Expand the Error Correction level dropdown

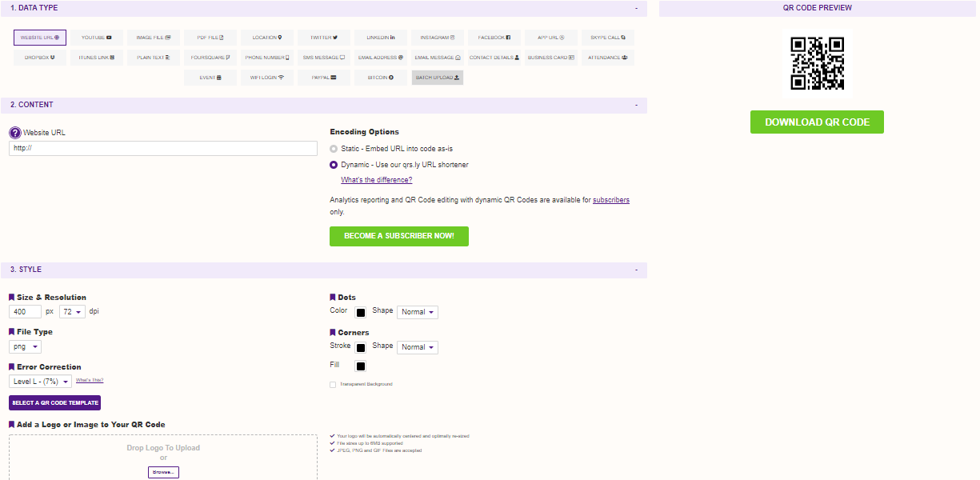click(40, 382)
